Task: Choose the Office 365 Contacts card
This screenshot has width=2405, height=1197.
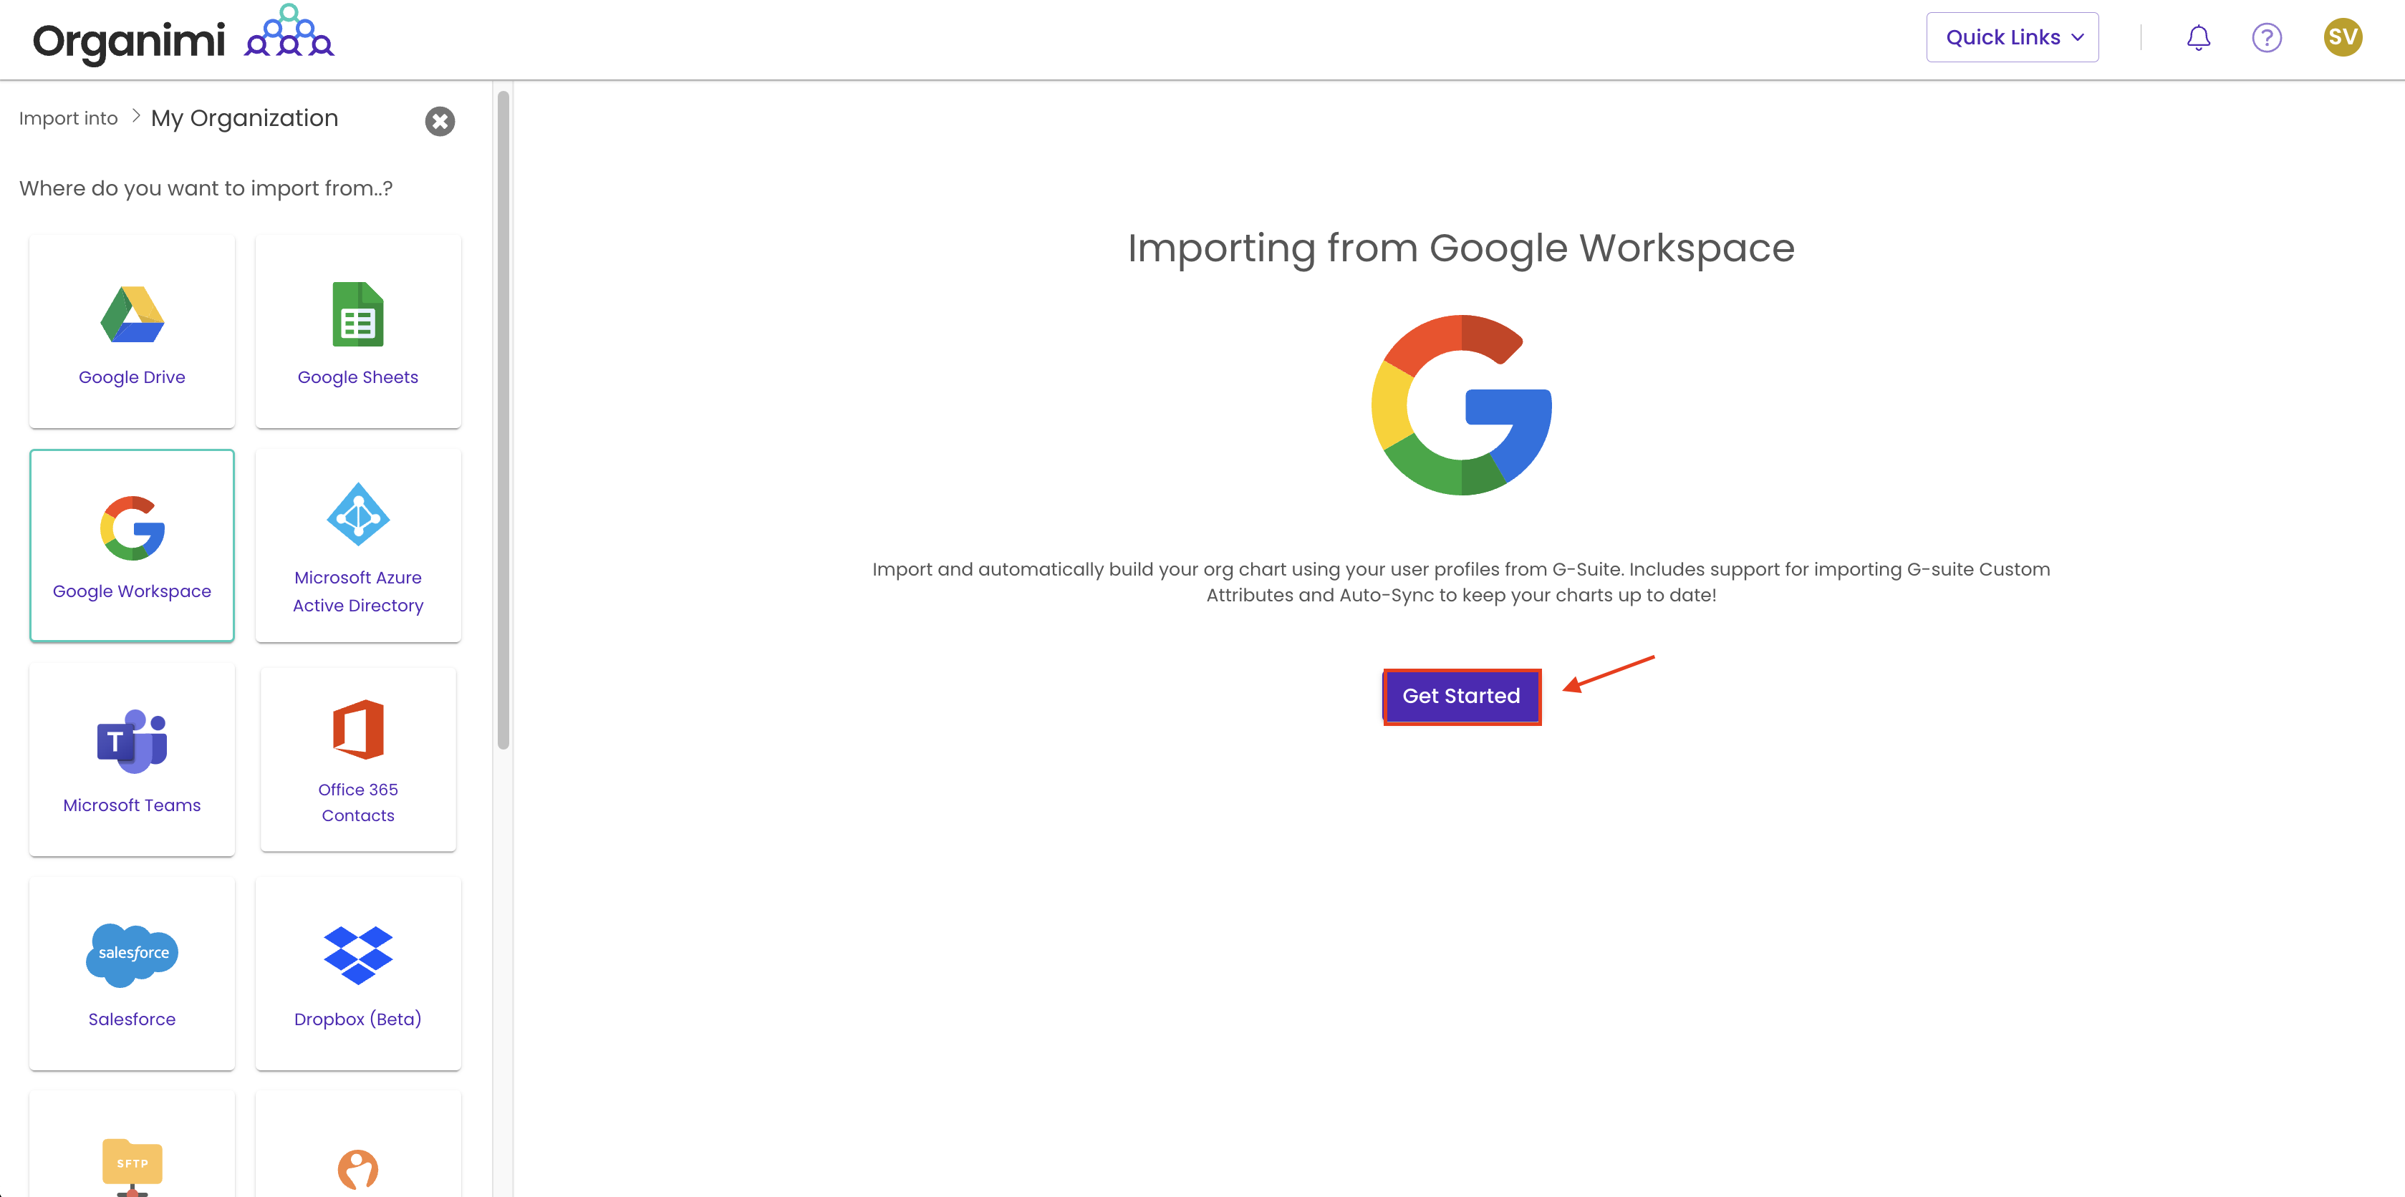Action: [357, 760]
